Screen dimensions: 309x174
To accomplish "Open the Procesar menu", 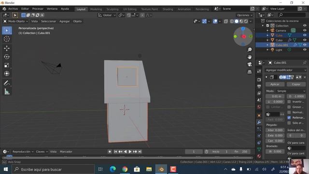I will tap(38, 9).
